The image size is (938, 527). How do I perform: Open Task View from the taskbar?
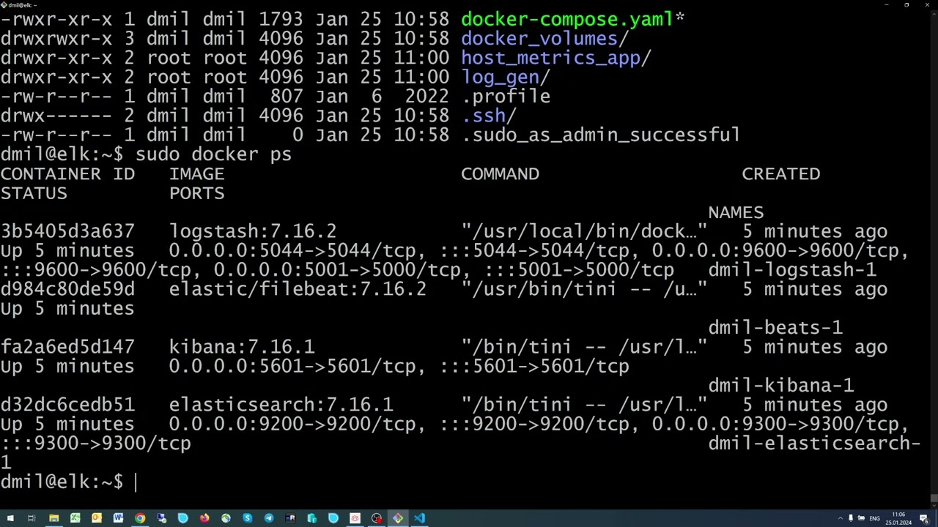(x=32, y=518)
